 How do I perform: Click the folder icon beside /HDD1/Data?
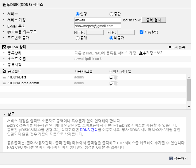tap(4, 77)
